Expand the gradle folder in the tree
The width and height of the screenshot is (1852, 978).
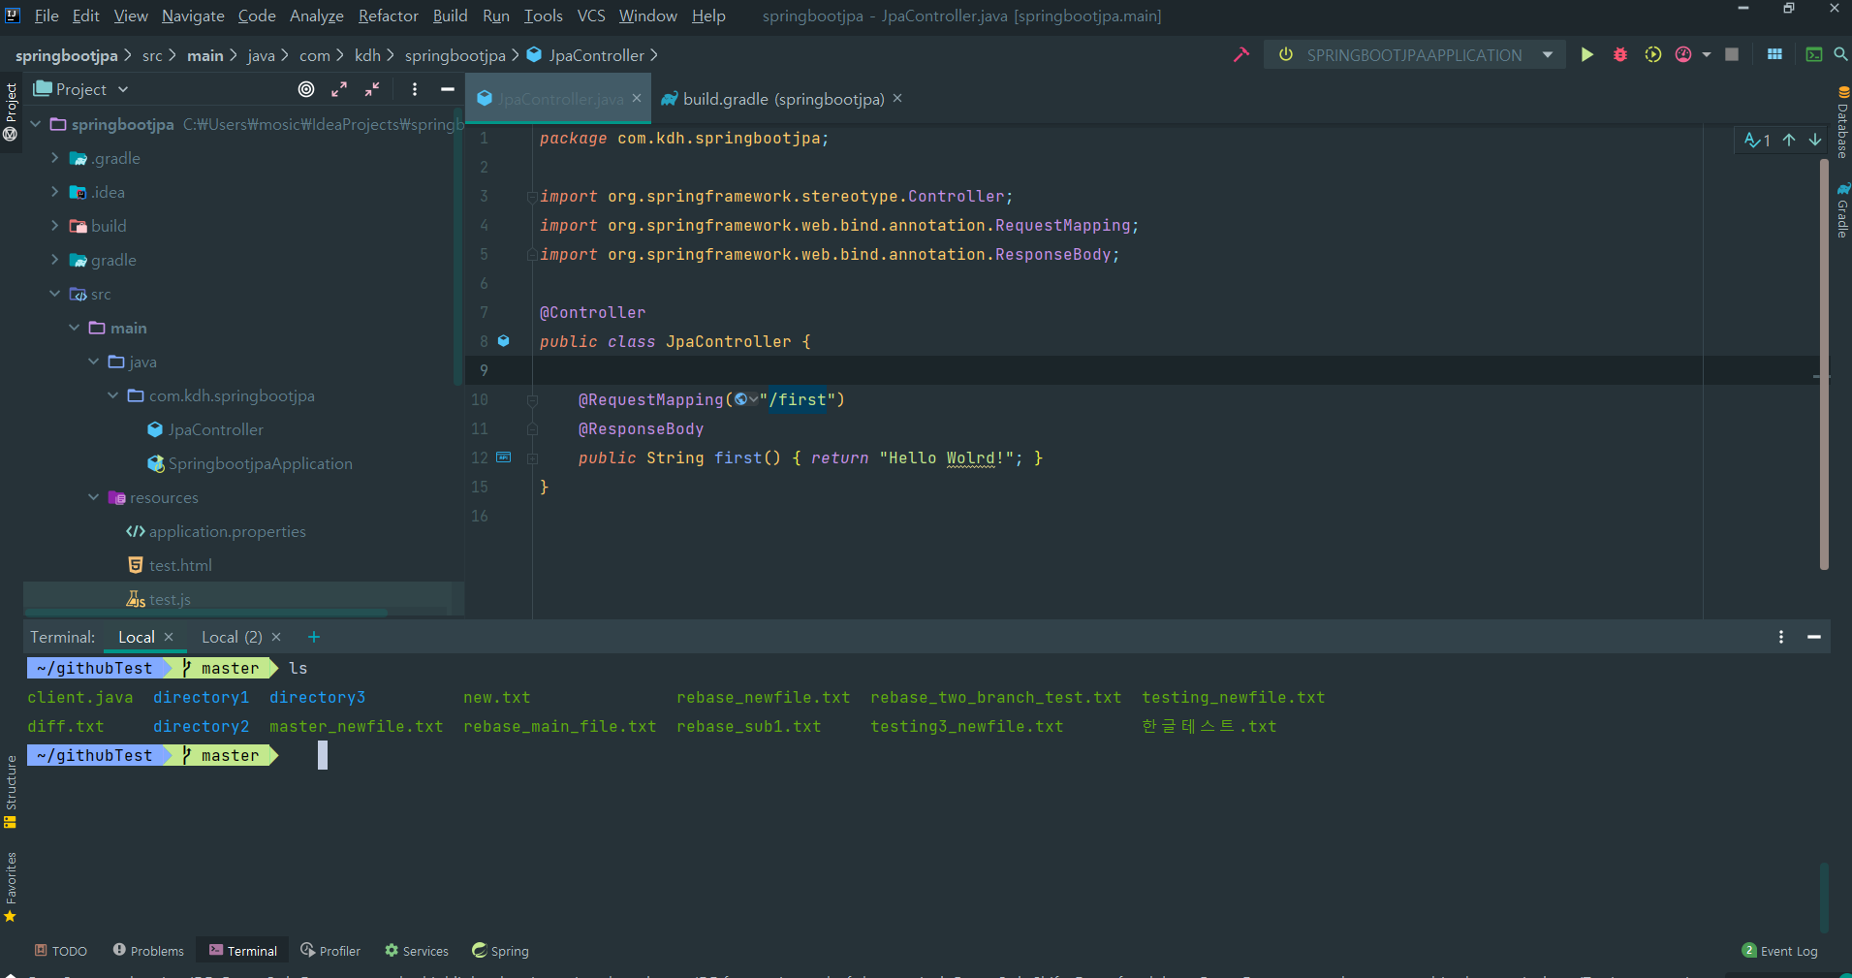click(x=55, y=260)
